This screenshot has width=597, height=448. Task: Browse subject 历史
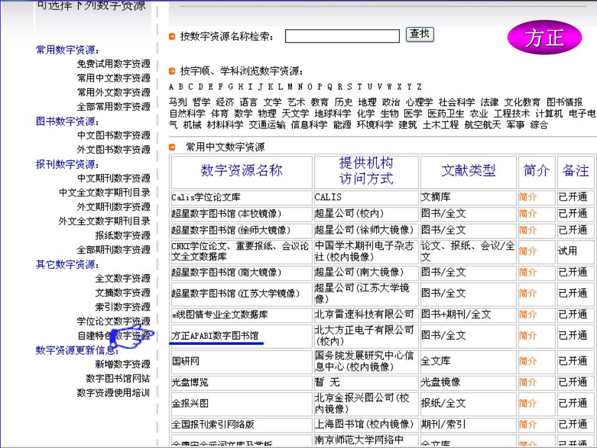point(343,102)
